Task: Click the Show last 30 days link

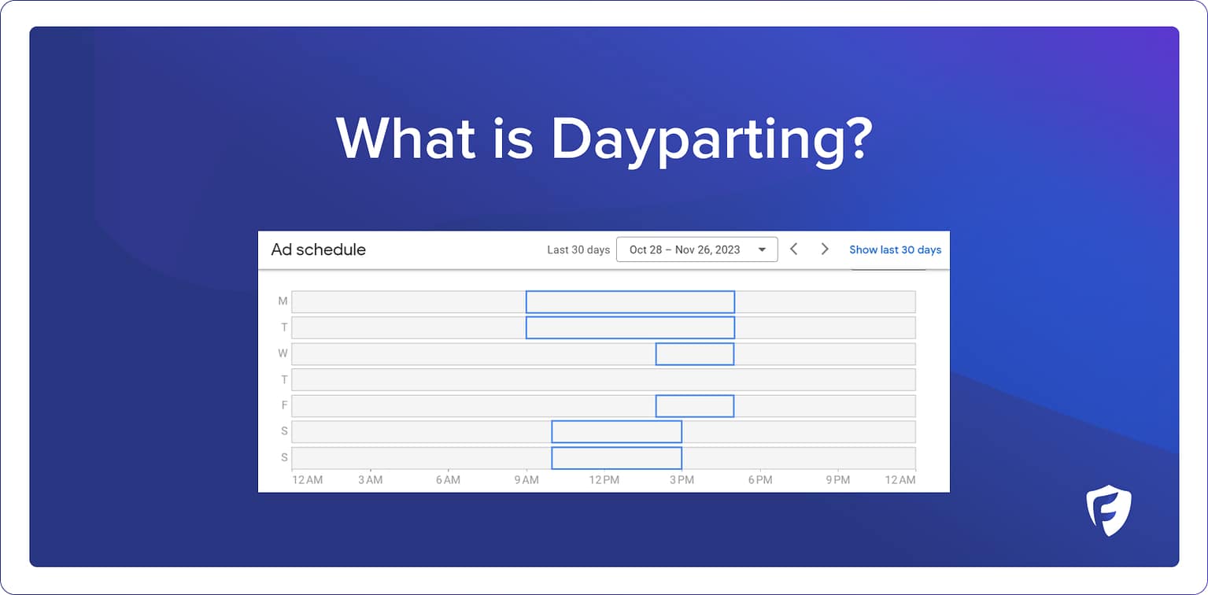Action: click(x=895, y=249)
